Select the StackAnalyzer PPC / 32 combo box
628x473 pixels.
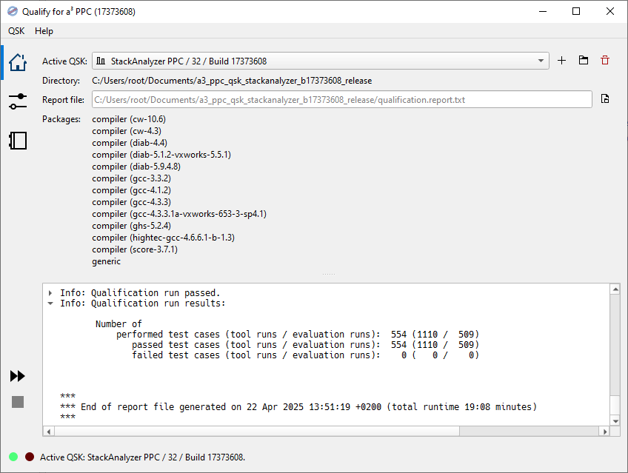click(321, 61)
